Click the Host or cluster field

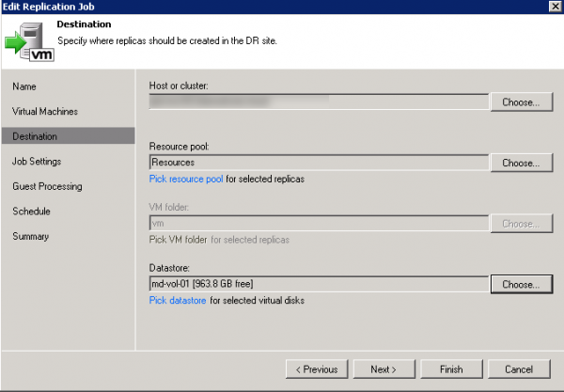coord(318,102)
